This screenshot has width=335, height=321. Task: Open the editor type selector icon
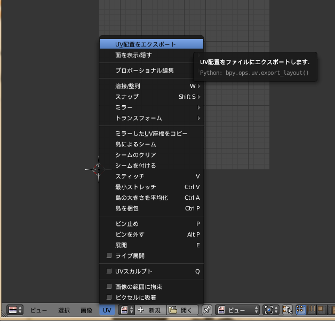click(15, 310)
